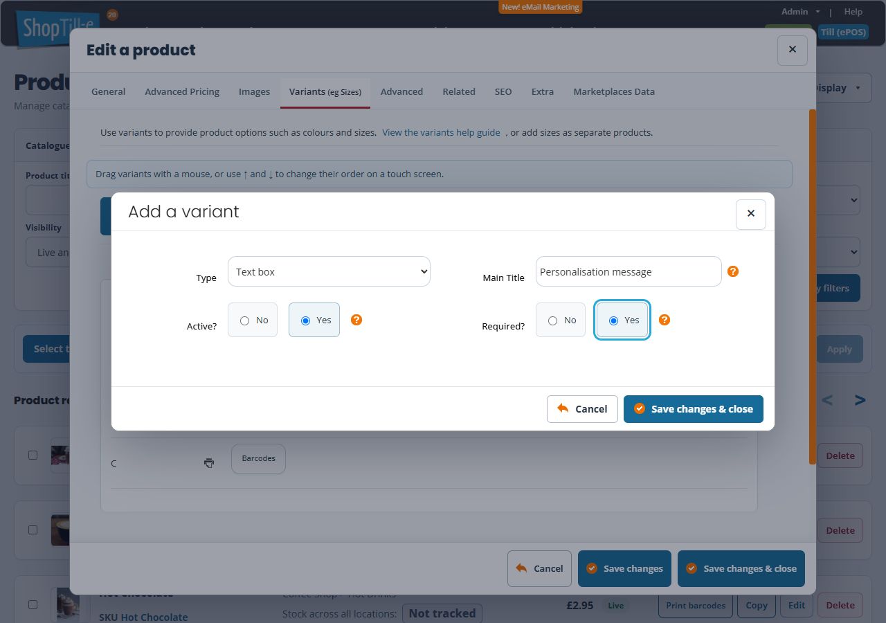
Task: Tick checkbox of second product row
Action: point(33,530)
